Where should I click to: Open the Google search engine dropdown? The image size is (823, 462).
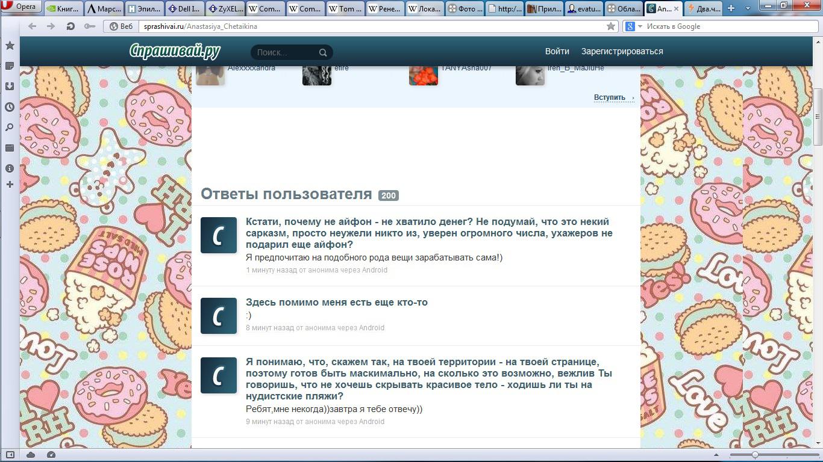coord(631,26)
